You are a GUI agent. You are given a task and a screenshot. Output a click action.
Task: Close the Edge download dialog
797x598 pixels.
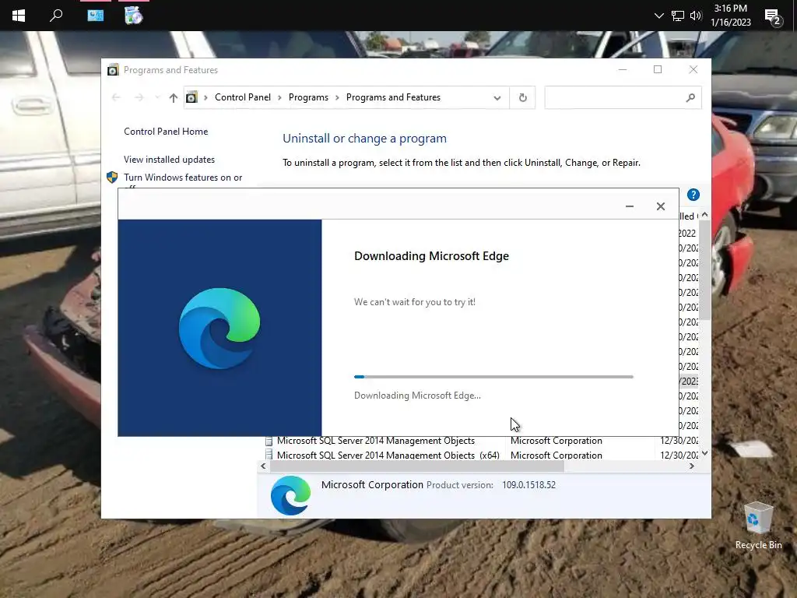[x=660, y=206]
